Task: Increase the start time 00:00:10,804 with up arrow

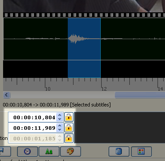Action: [59, 115]
